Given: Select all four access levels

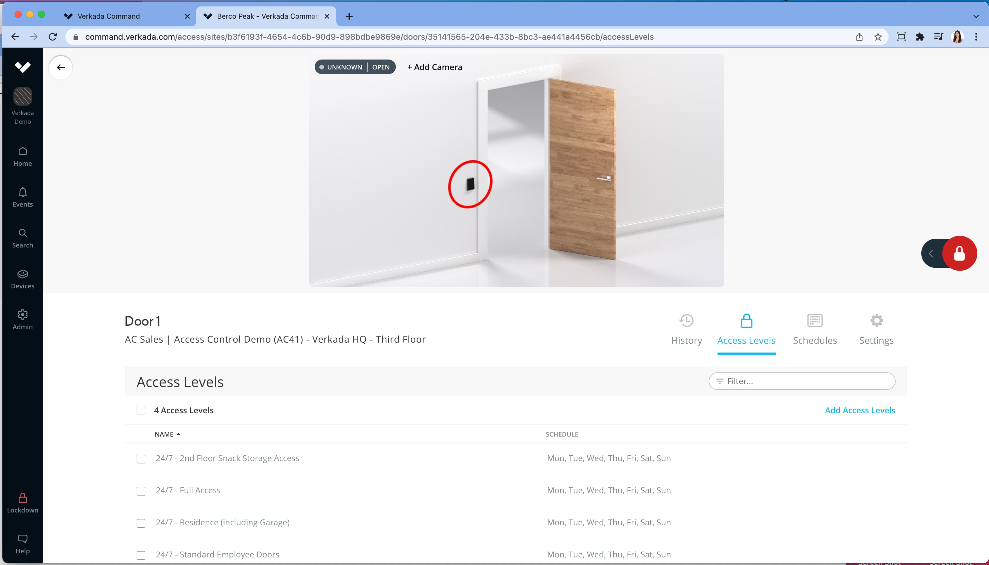Looking at the screenshot, I should point(141,410).
